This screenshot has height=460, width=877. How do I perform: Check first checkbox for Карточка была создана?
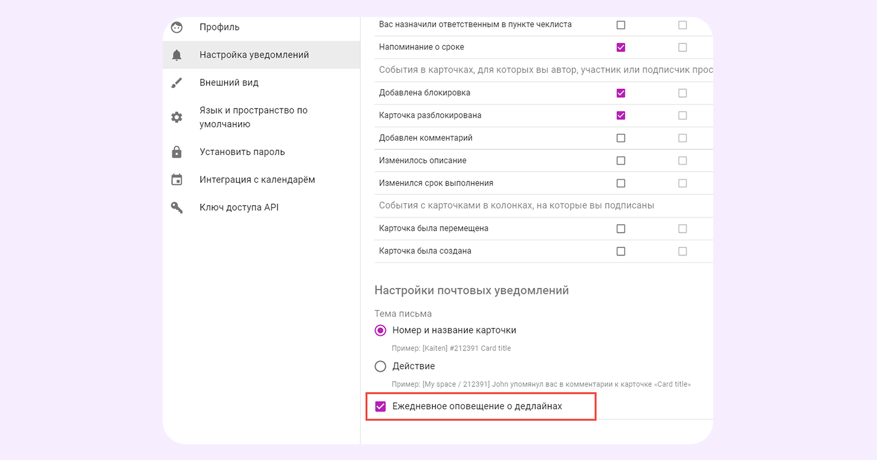(x=621, y=251)
